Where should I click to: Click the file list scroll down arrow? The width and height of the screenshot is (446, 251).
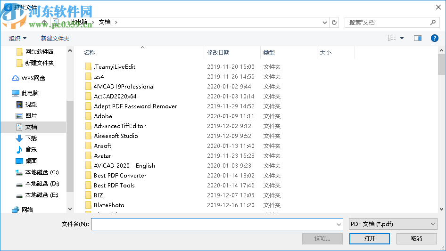coord(441,209)
